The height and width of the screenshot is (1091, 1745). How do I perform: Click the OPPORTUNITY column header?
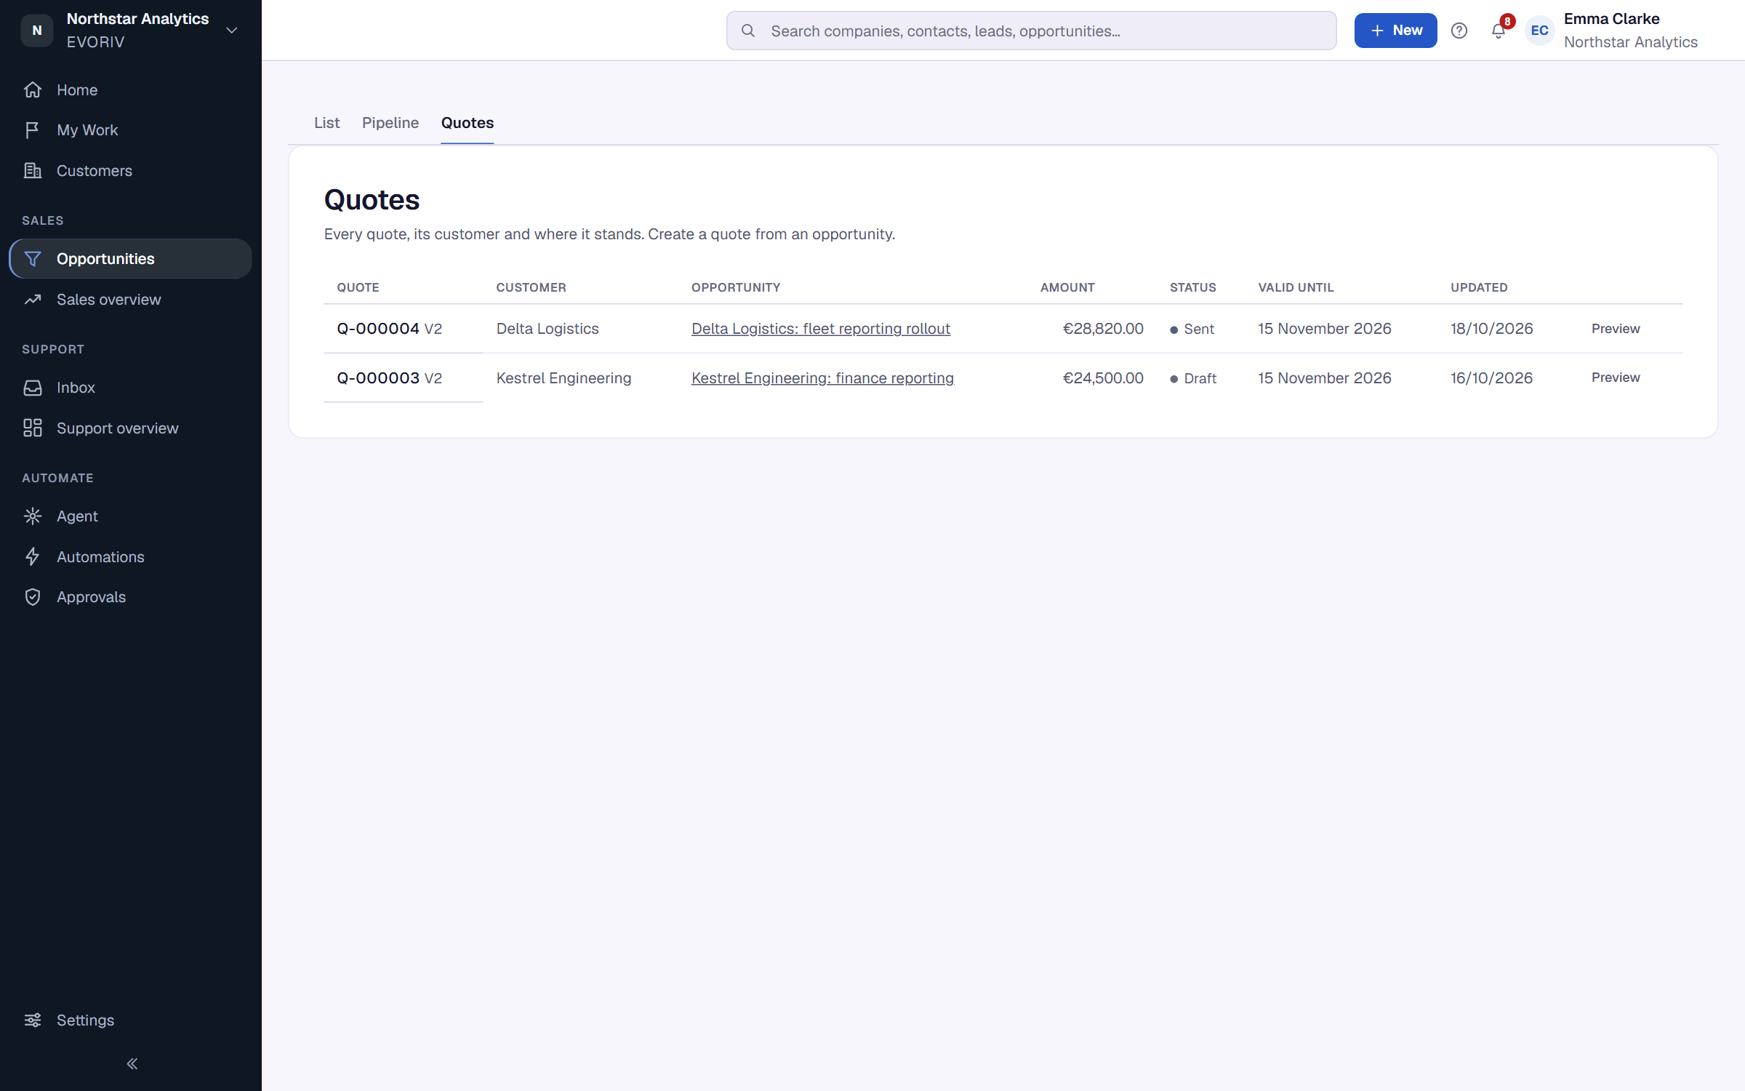(x=736, y=287)
